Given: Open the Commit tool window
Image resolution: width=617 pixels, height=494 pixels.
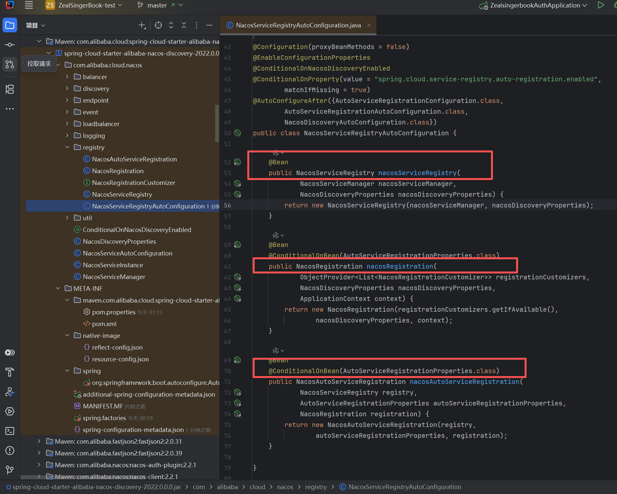Looking at the screenshot, I should coord(10,45).
